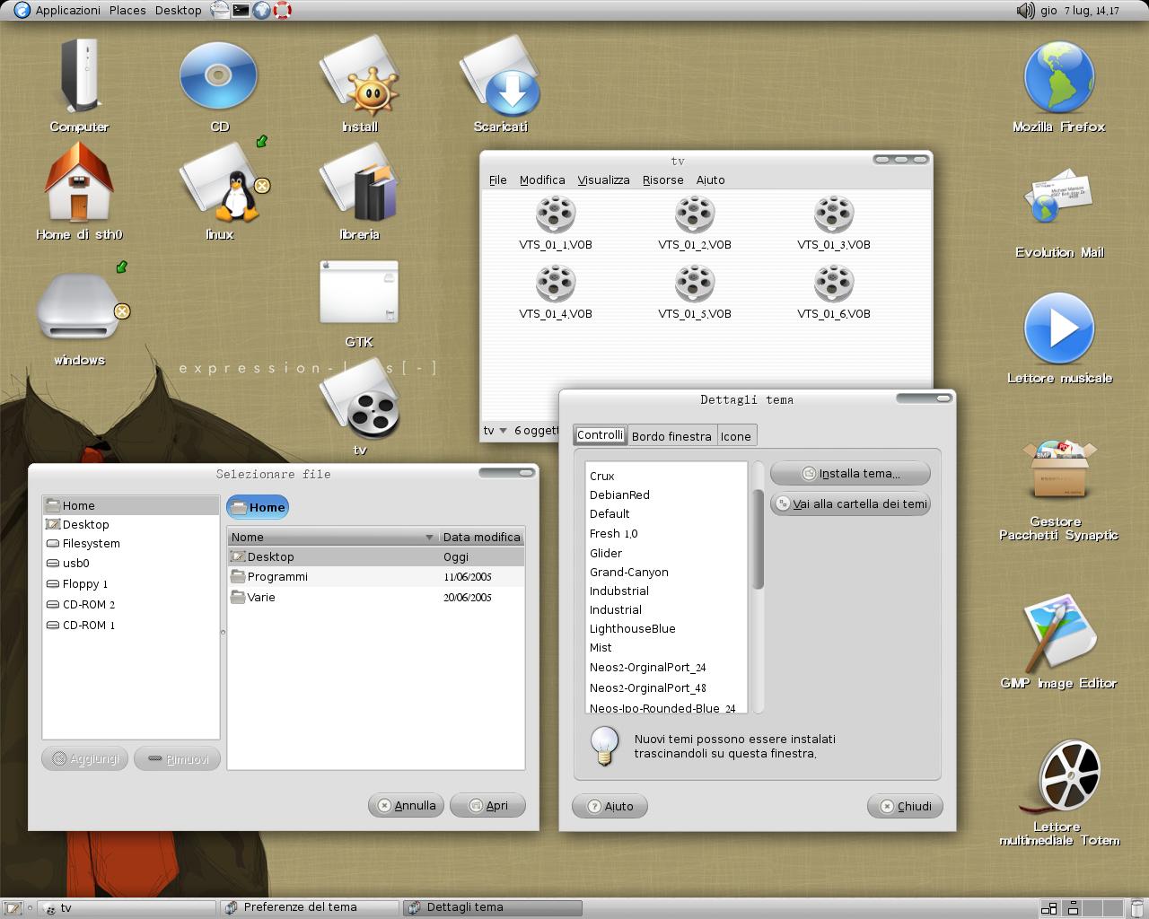Open Risorse menu in tv window
The width and height of the screenshot is (1149, 919).
point(662,179)
